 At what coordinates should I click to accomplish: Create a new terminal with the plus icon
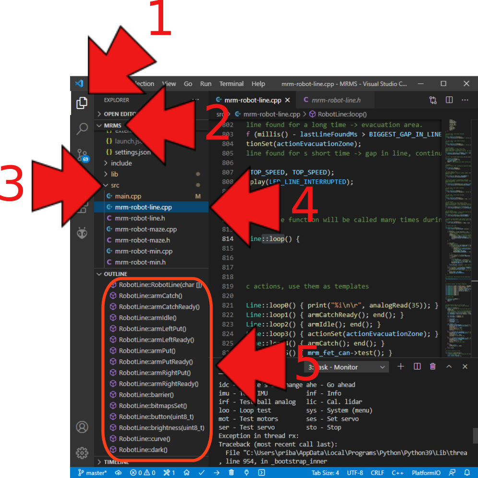(401, 367)
